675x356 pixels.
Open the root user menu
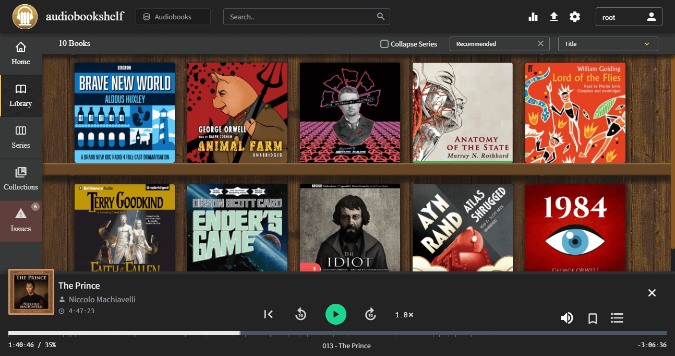629,17
